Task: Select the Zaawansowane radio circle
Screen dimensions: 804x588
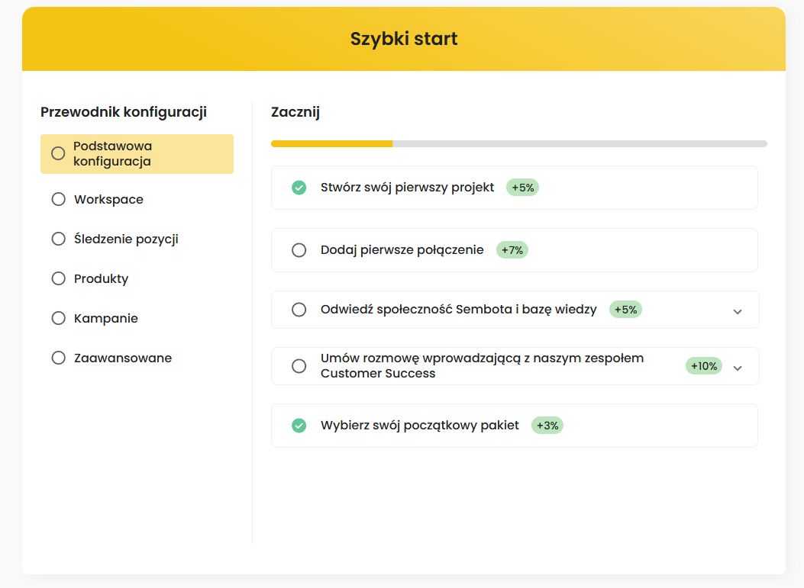Action: point(59,358)
